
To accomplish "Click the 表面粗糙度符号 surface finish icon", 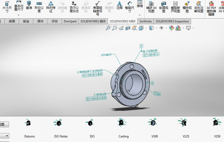I will [x=97, y=8].
